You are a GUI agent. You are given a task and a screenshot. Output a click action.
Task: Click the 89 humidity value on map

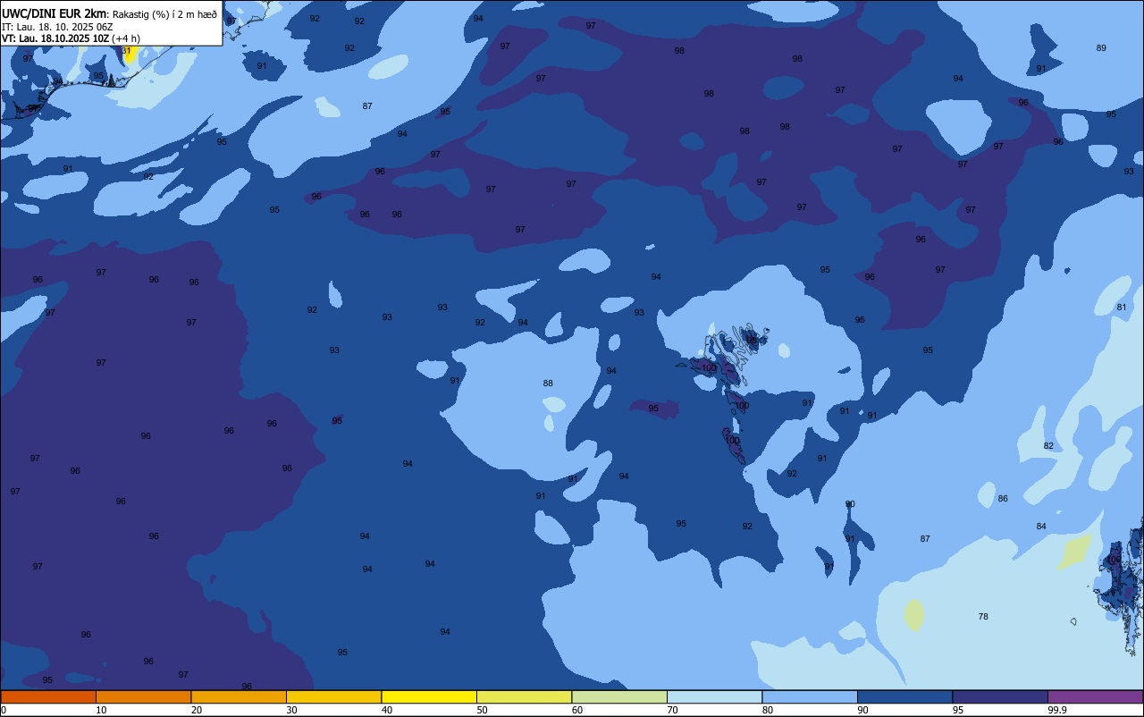[x=1101, y=48]
